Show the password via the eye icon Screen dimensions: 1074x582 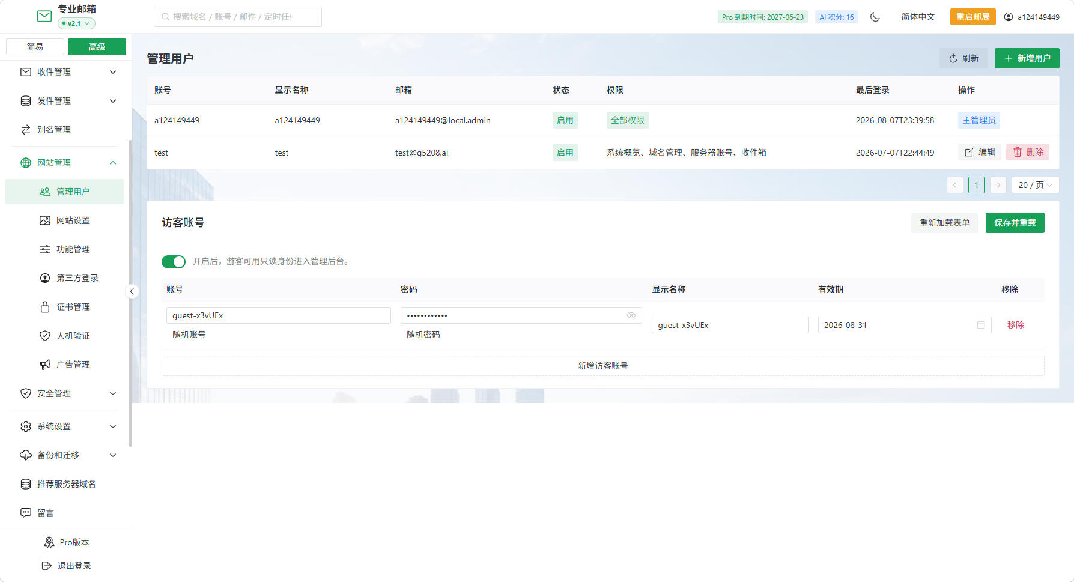(631, 315)
